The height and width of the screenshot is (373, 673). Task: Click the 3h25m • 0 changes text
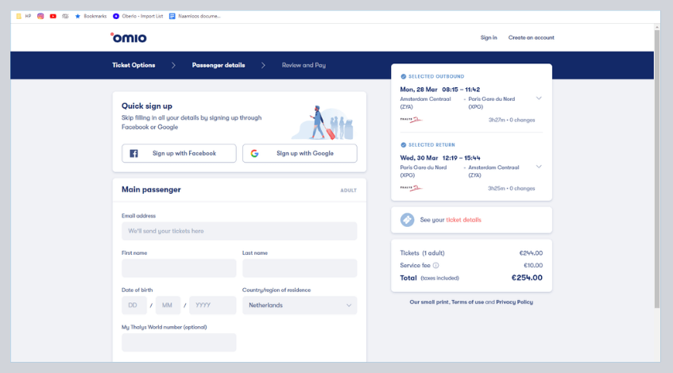[x=512, y=188]
